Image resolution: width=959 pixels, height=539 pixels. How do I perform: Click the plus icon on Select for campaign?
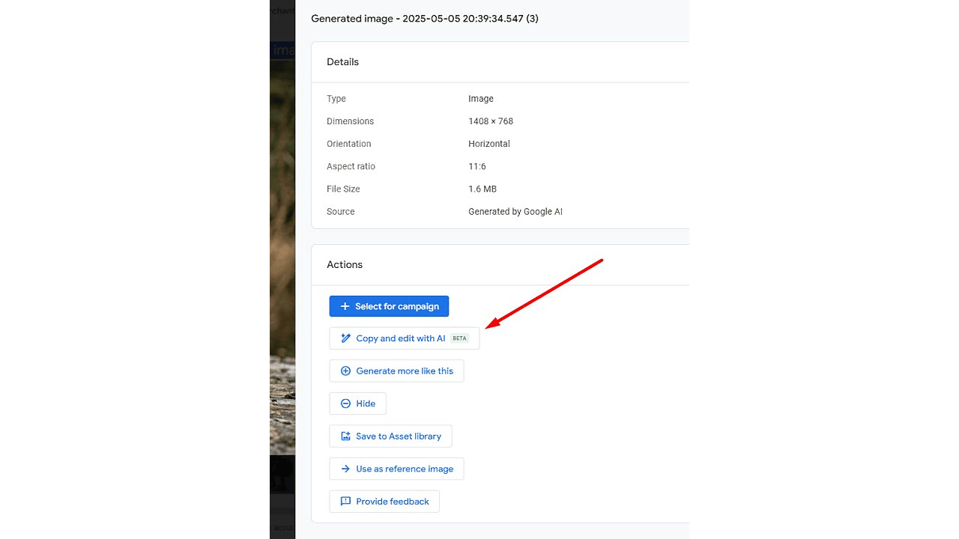tap(345, 306)
